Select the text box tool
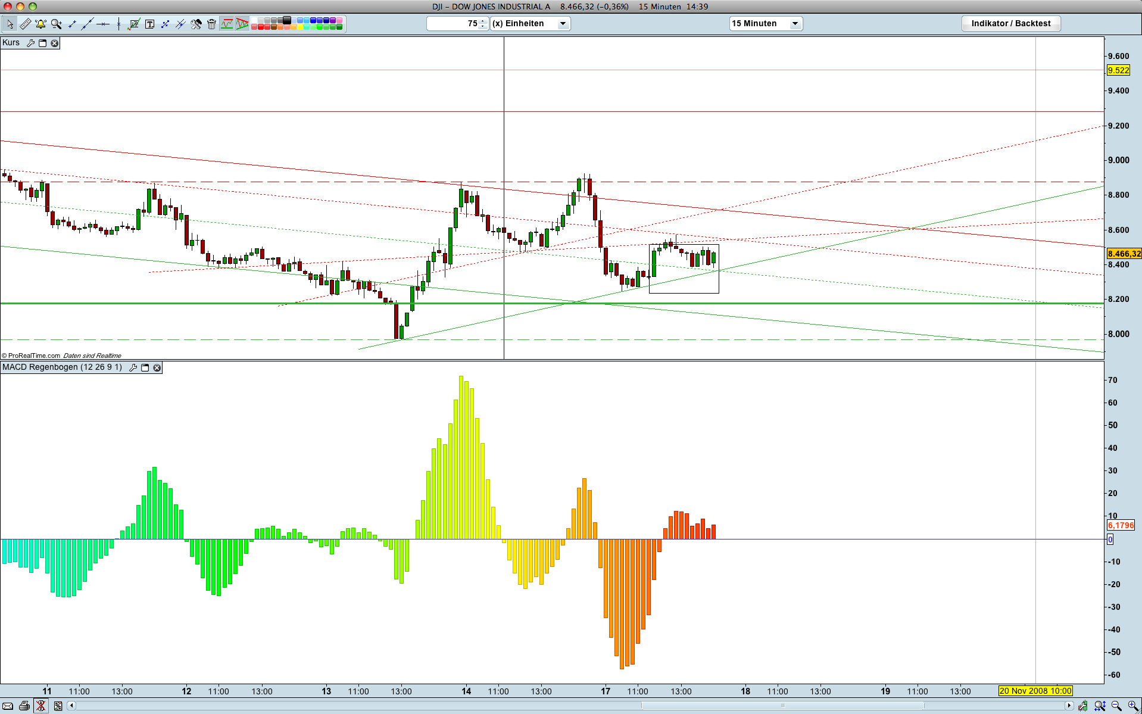Screen dimensions: 1142x714 click(x=149, y=24)
